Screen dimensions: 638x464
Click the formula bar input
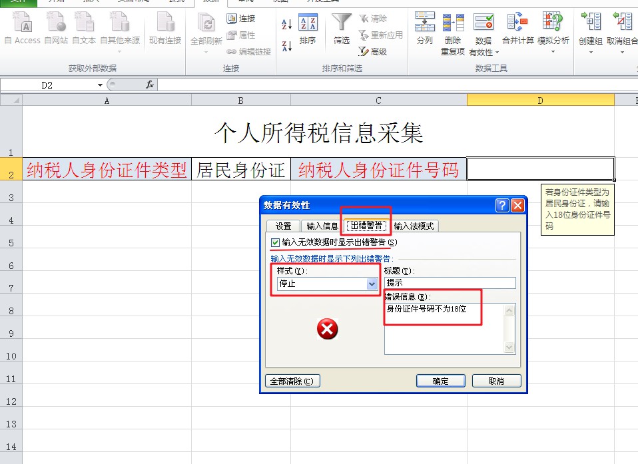click(398, 85)
